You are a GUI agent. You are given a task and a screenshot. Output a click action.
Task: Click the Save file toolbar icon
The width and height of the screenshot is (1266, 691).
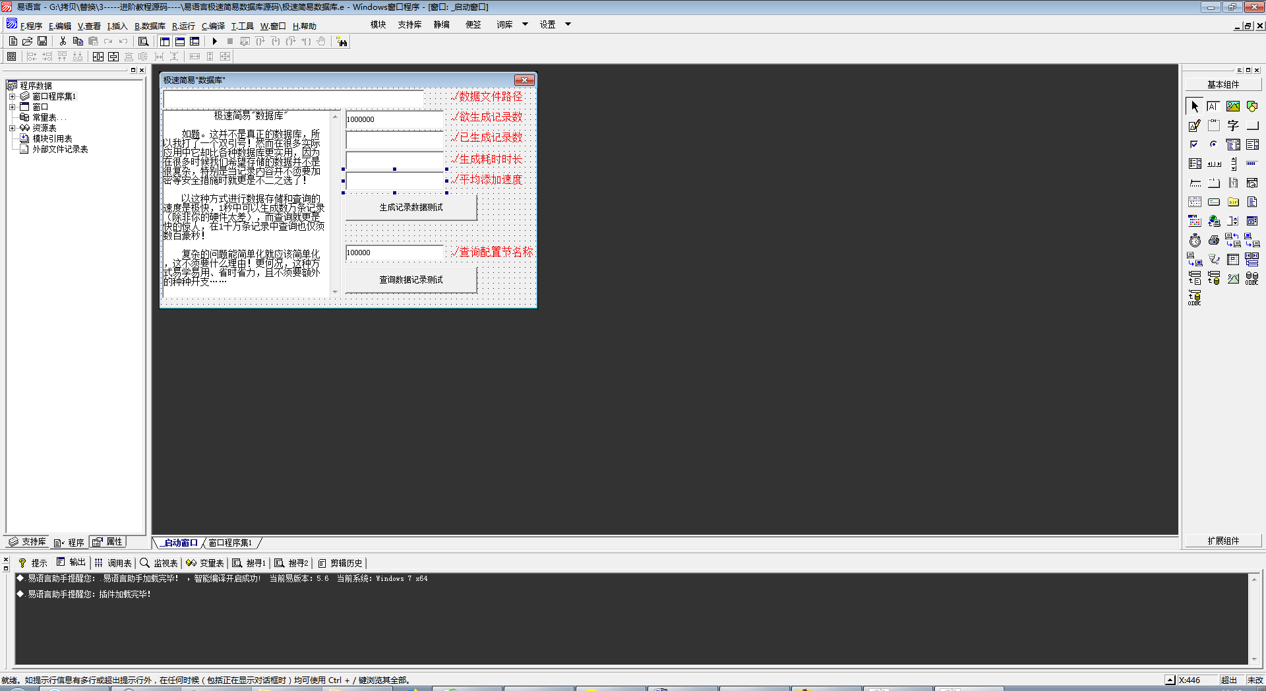42,41
